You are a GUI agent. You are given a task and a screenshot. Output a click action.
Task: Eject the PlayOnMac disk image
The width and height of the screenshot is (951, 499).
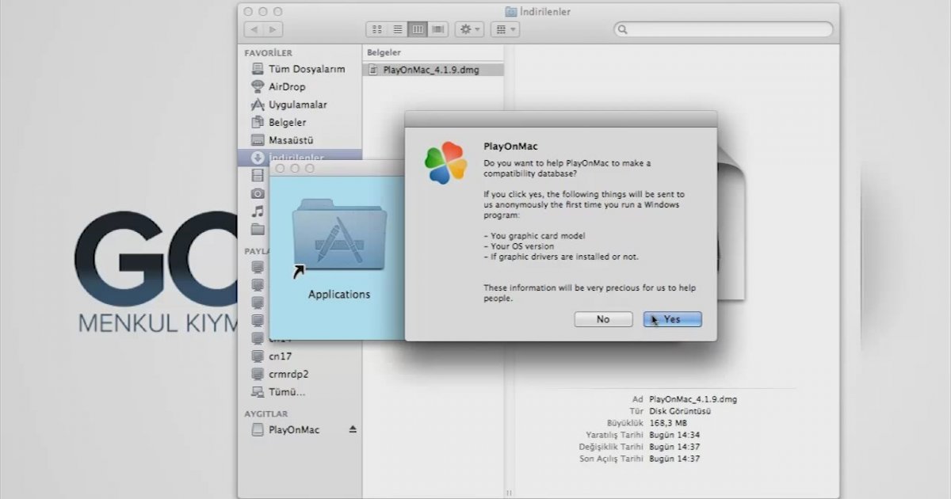click(353, 429)
